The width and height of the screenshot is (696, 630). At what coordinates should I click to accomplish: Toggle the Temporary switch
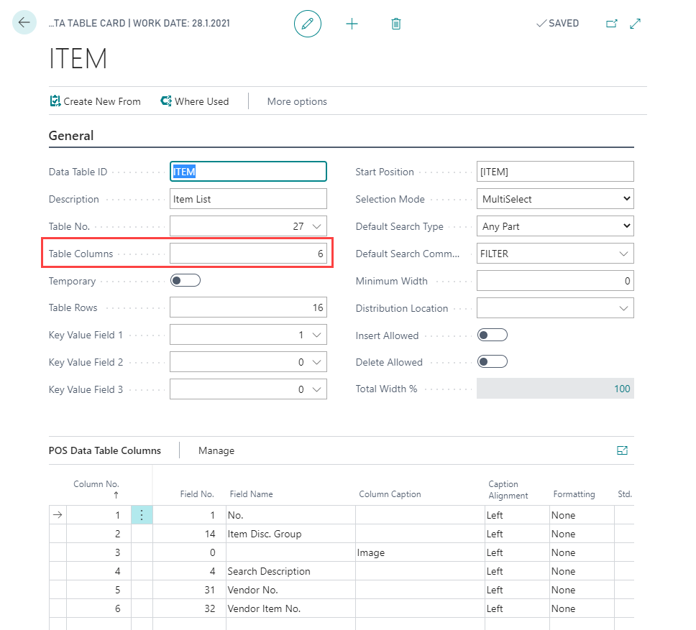coord(185,281)
